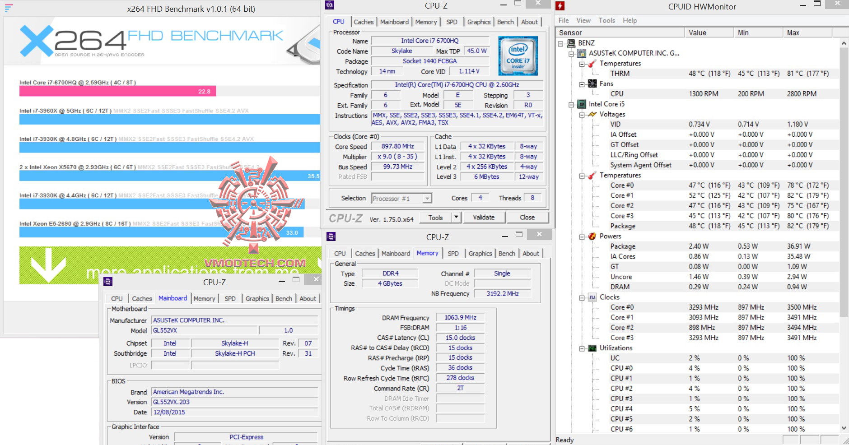This screenshot has height=445, width=849.
Task: Click the CPU-Z icon in the mainboard window title bar
Action: click(x=108, y=282)
